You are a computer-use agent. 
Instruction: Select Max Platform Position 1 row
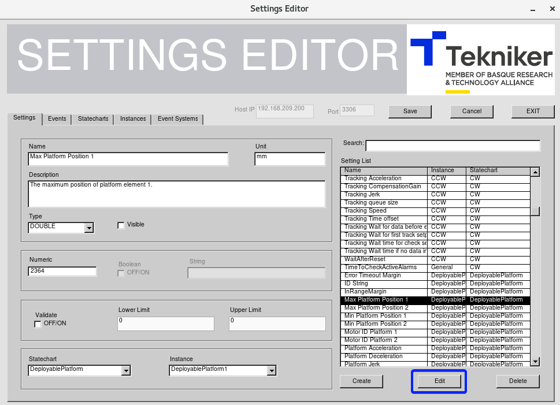coord(435,300)
